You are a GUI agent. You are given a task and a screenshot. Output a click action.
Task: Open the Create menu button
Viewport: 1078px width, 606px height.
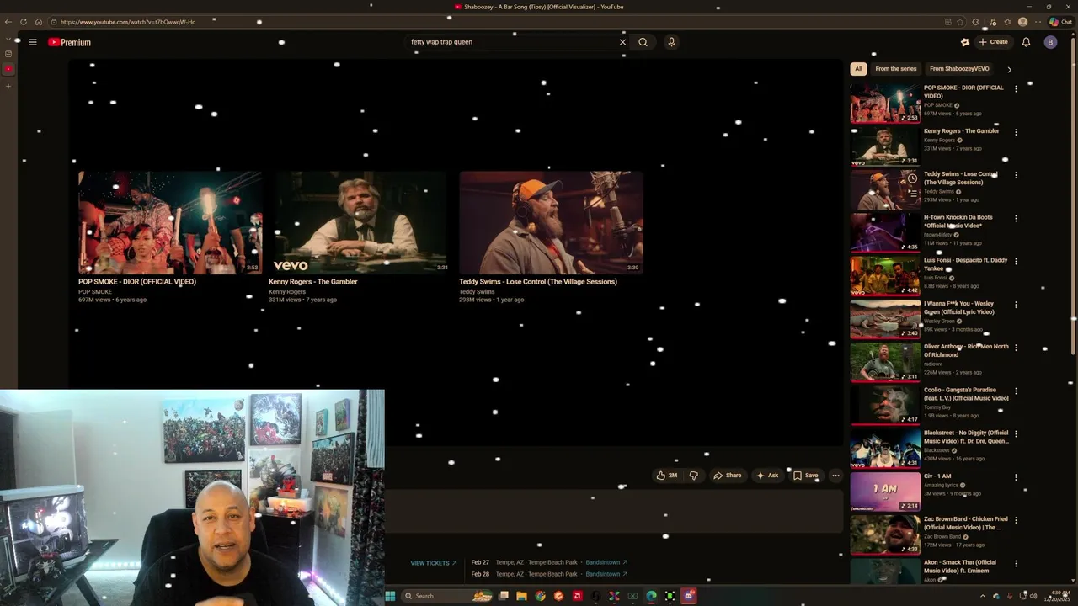(x=993, y=42)
